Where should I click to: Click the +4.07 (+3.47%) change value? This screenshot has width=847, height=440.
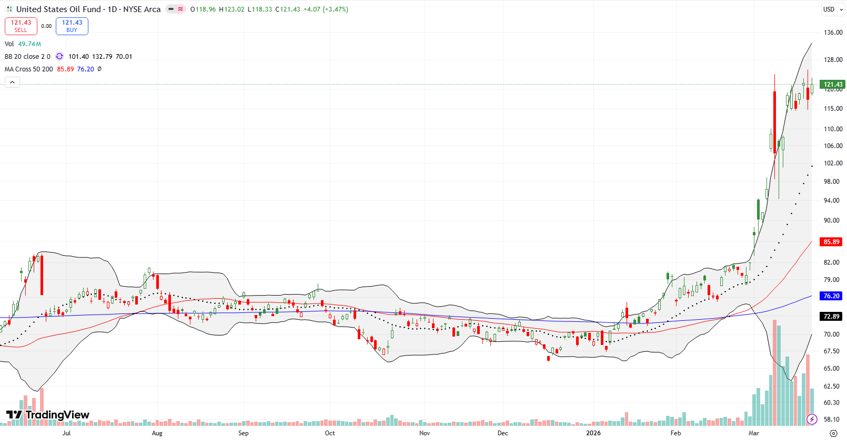(326, 9)
